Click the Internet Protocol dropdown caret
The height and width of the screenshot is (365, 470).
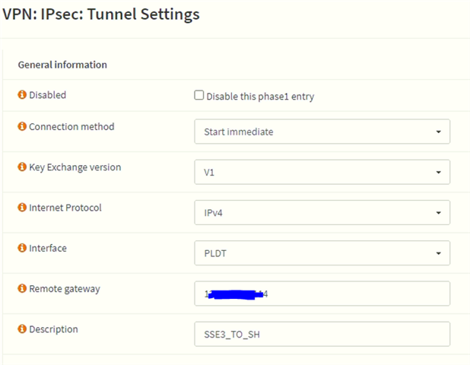pos(438,213)
